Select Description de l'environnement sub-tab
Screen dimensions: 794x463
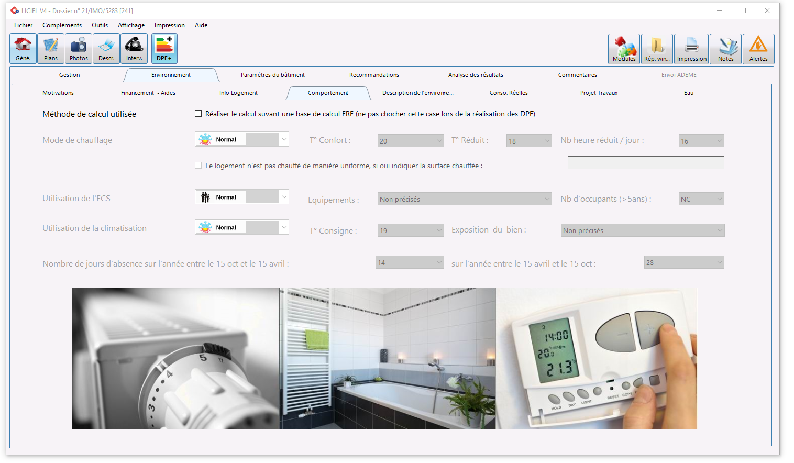418,93
